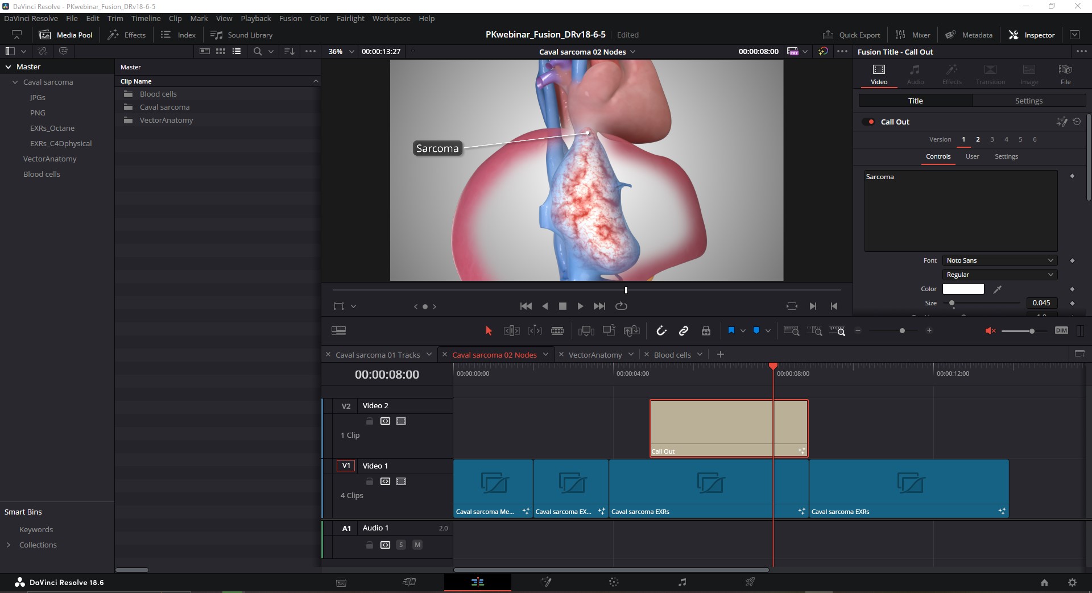Switch to Caval sarcoma 01 Tracks tab
Screen dimensions: 1092x593
[378, 355]
